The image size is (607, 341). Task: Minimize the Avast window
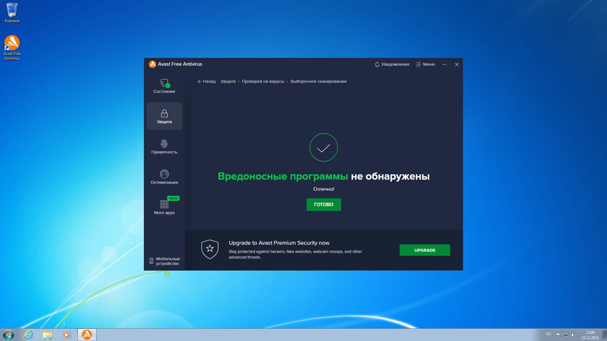pyautogui.click(x=444, y=64)
